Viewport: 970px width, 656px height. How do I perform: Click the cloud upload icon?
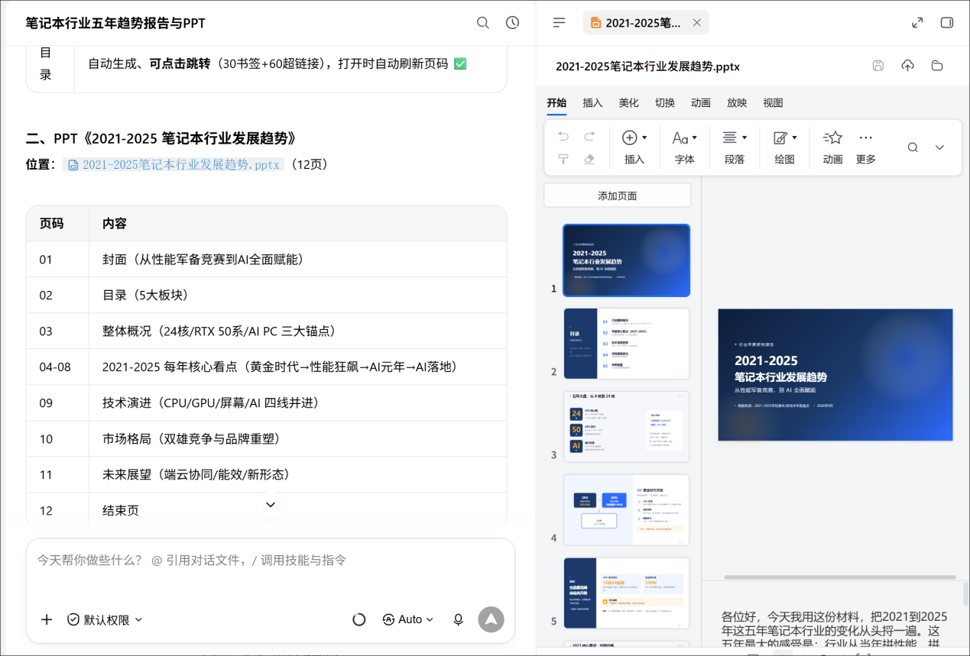907,66
